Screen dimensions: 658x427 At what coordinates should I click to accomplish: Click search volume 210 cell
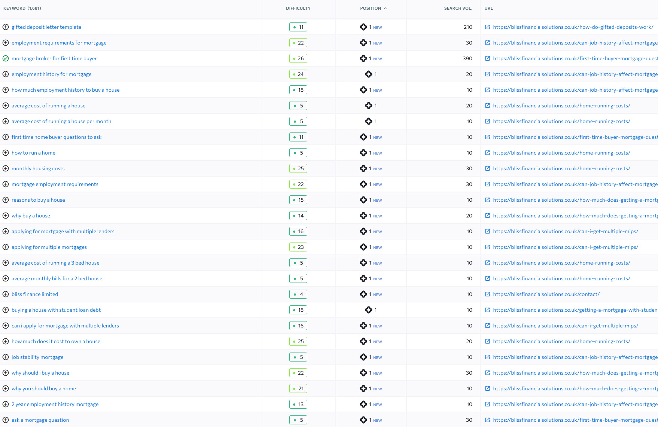click(x=468, y=27)
